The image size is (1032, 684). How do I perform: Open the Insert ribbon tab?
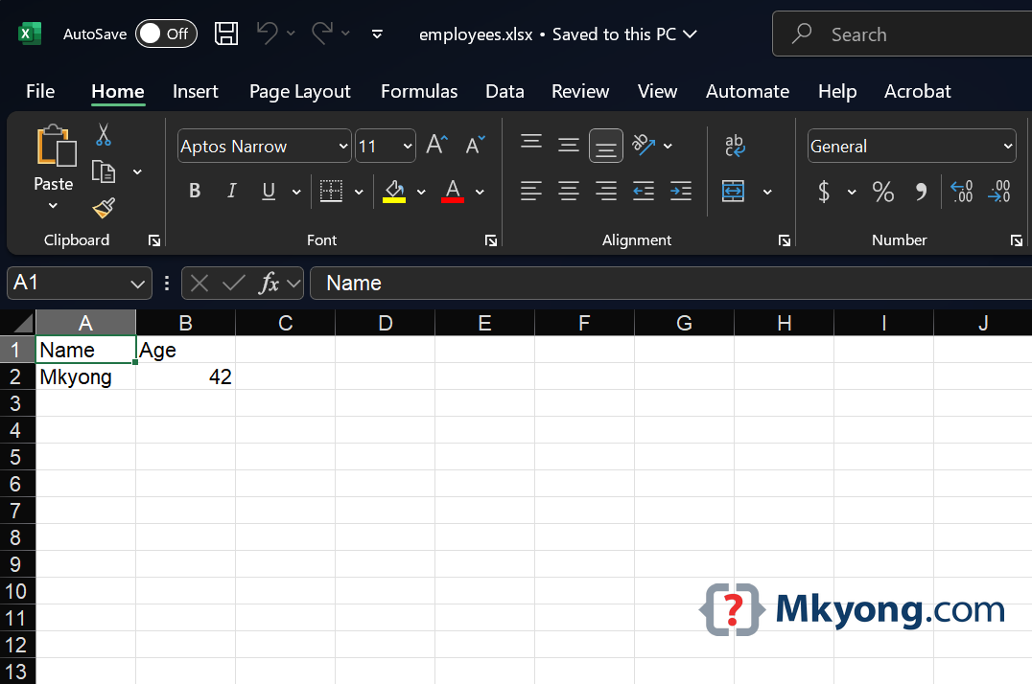point(196,92)
